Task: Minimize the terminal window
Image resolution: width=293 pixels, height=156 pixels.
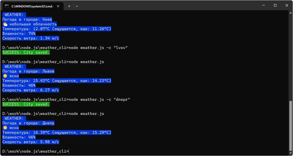Action: (264, 5)
